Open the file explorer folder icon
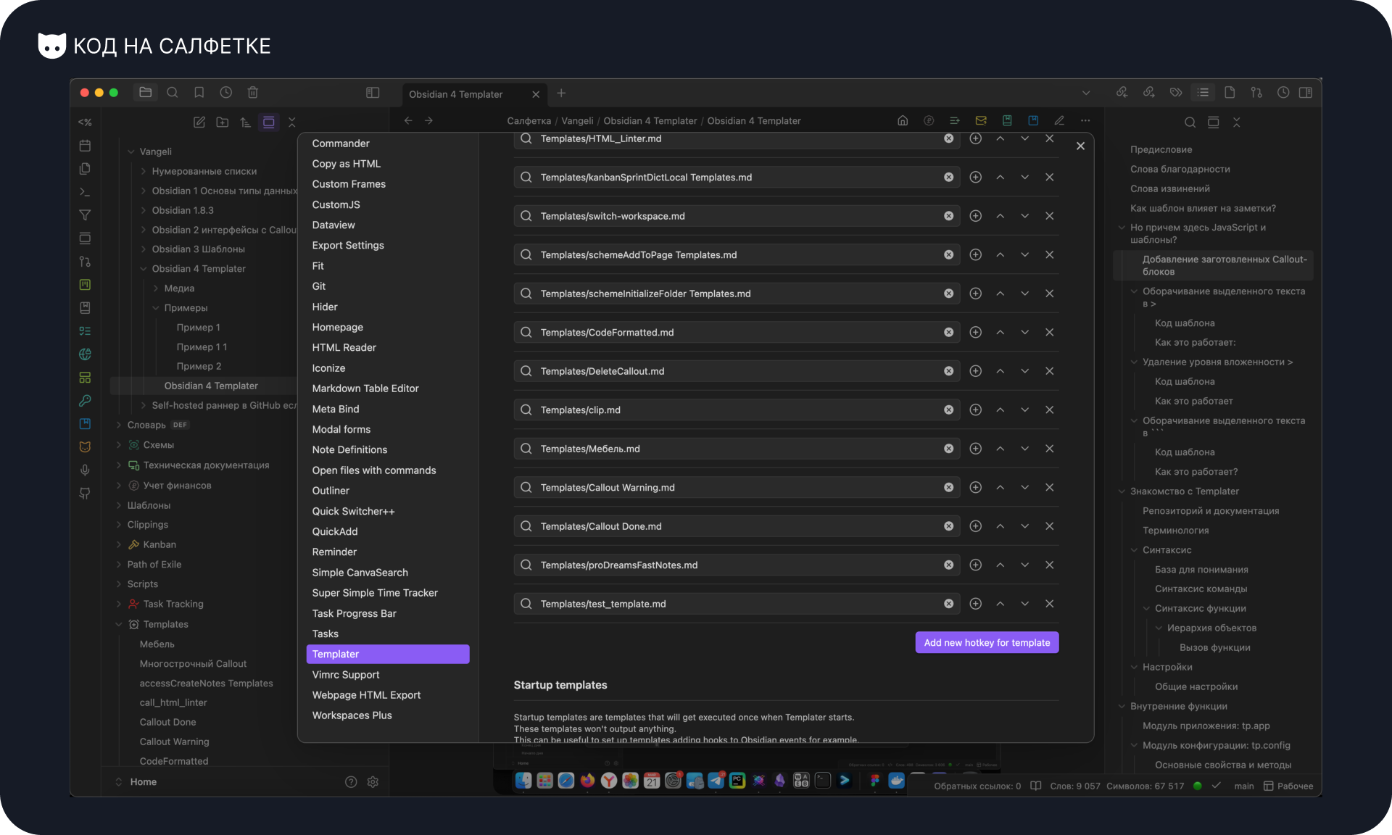1392x835 pixels. 145,93
